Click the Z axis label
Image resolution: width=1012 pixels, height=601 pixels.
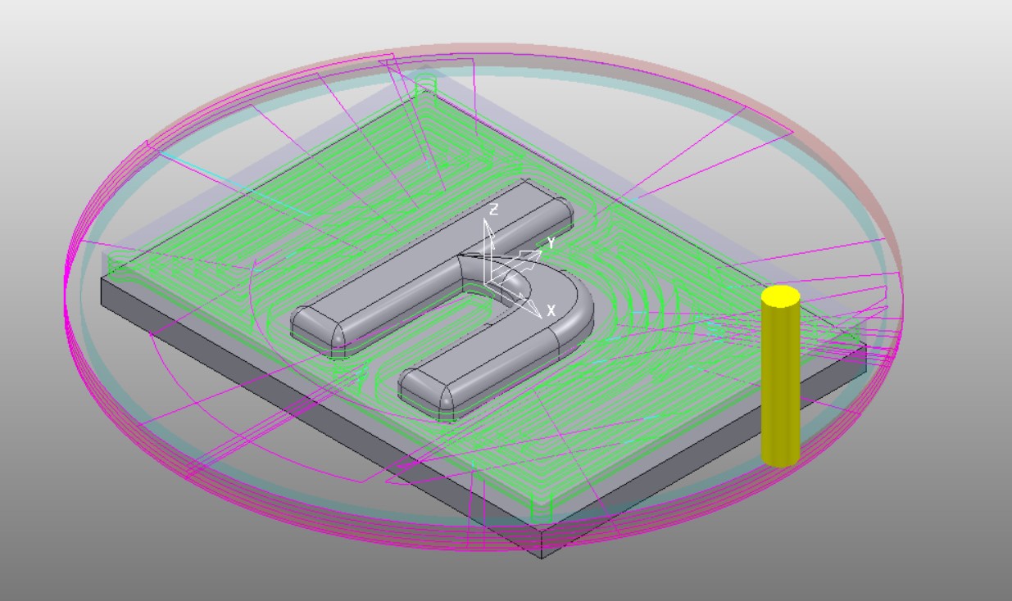[493, 210]
